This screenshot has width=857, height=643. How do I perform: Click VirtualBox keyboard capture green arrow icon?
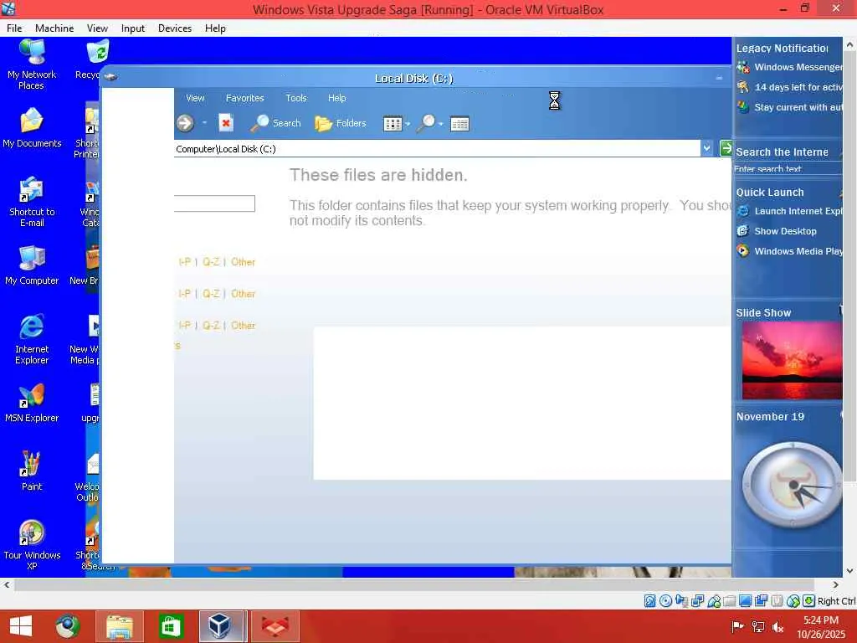809,601
